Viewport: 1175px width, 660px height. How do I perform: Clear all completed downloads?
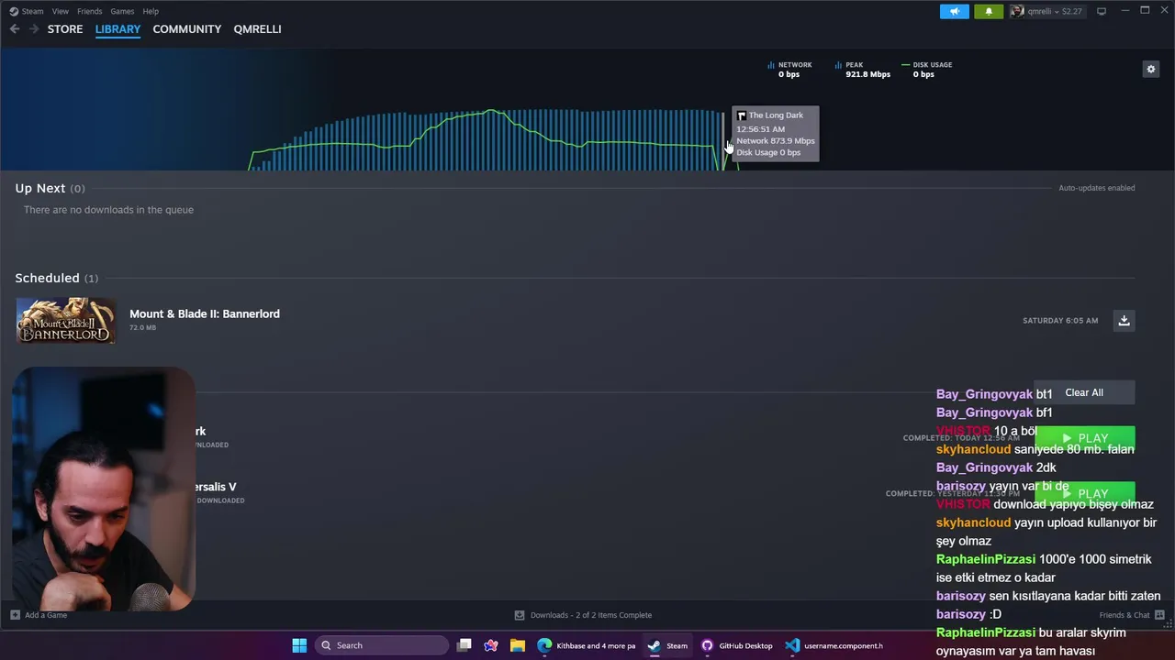coord(1084,392)
